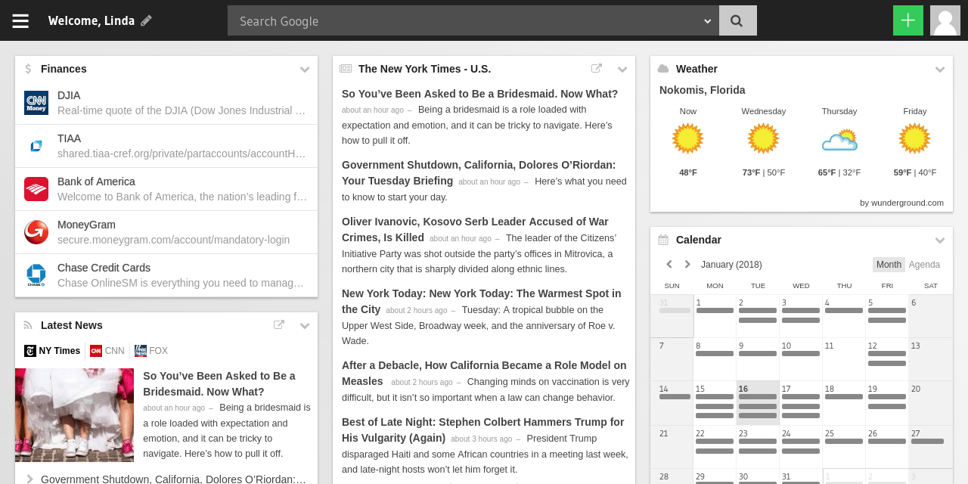Image resolution: width=968 pixels, height=484 pixels.
Task: Open the MoneyGram bookmark icon
Action: coord(36,232)
